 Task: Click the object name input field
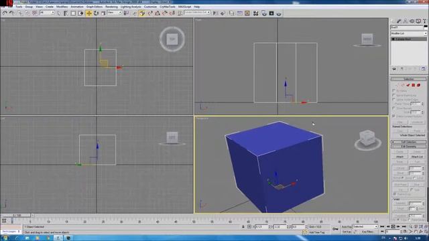[x=407, y=27]
